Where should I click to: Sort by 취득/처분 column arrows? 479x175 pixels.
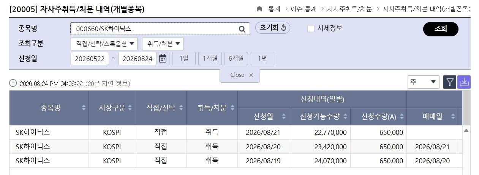click(x=232, y=108)
